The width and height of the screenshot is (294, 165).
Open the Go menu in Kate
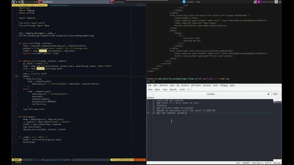point(178,85)
